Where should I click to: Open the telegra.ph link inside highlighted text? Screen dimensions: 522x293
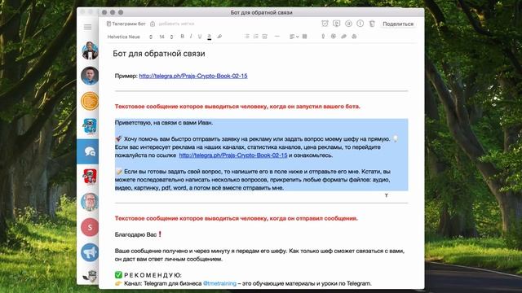[x=233, y=155]
